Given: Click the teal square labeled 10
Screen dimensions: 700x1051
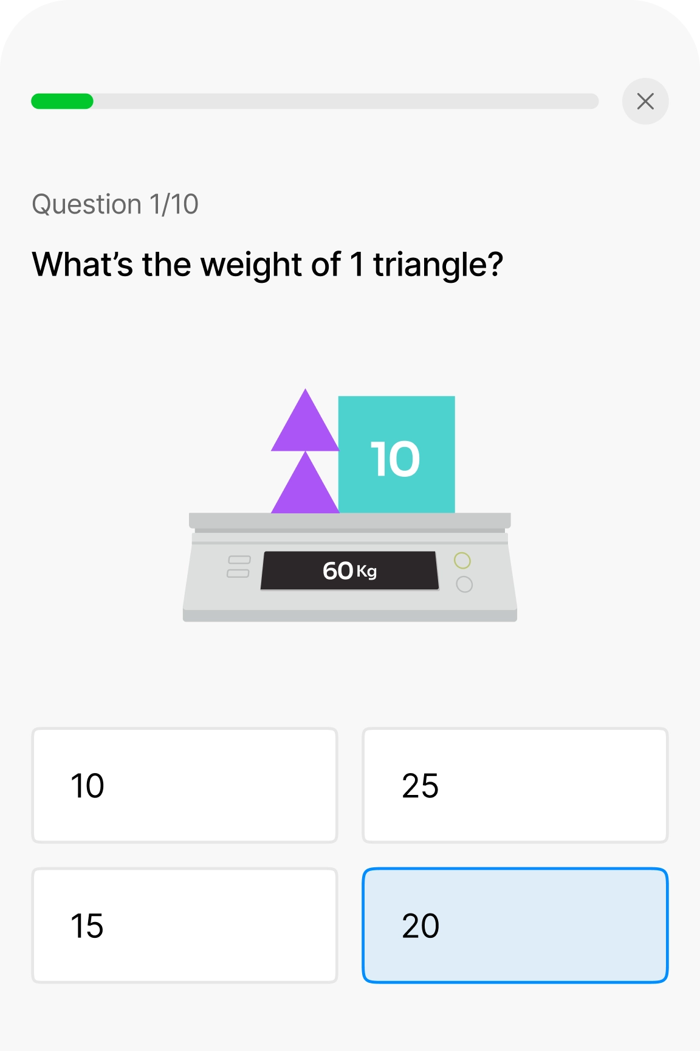Looking at the screenshot, I should tap(396, 455).
